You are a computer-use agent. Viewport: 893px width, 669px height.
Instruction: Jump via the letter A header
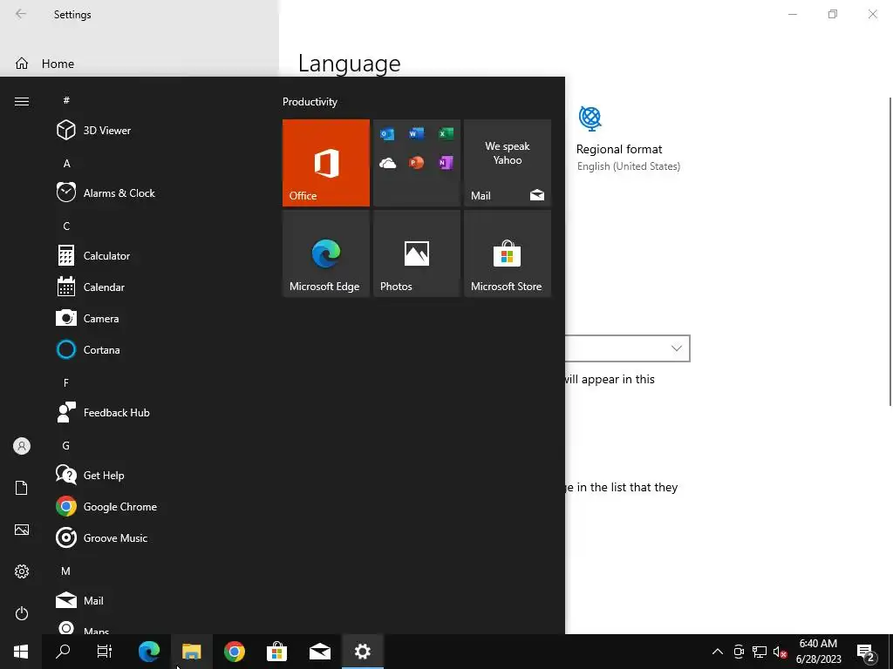coord(66,164)
